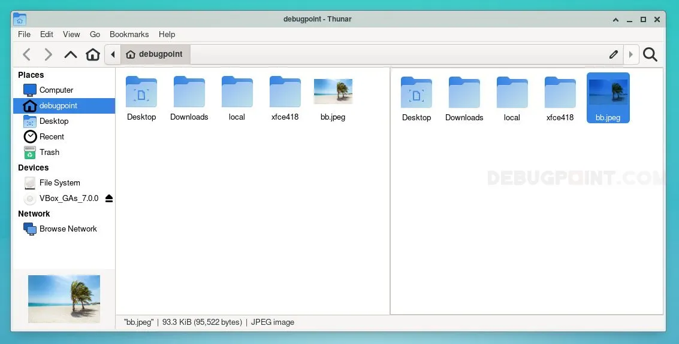Select File System under Devices
679x344 pixels.
click(x=59, y=182)
